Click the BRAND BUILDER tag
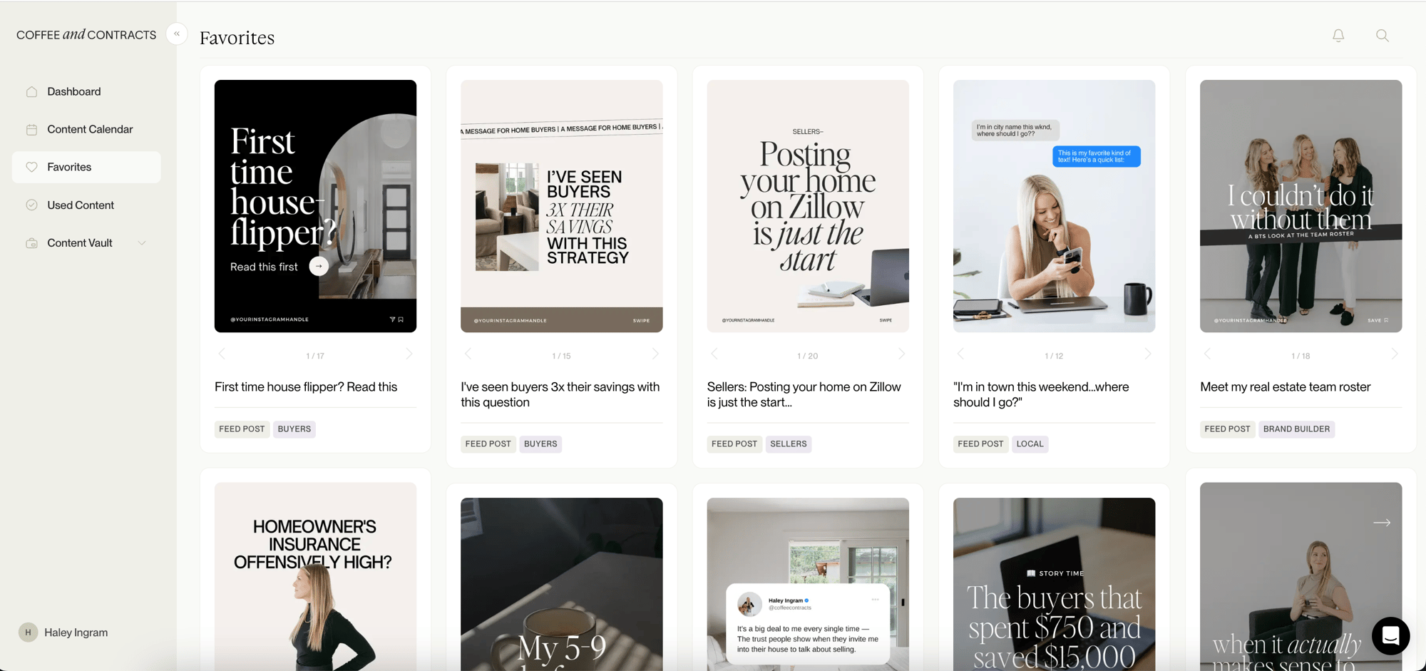 click(x=1296, y=429)
